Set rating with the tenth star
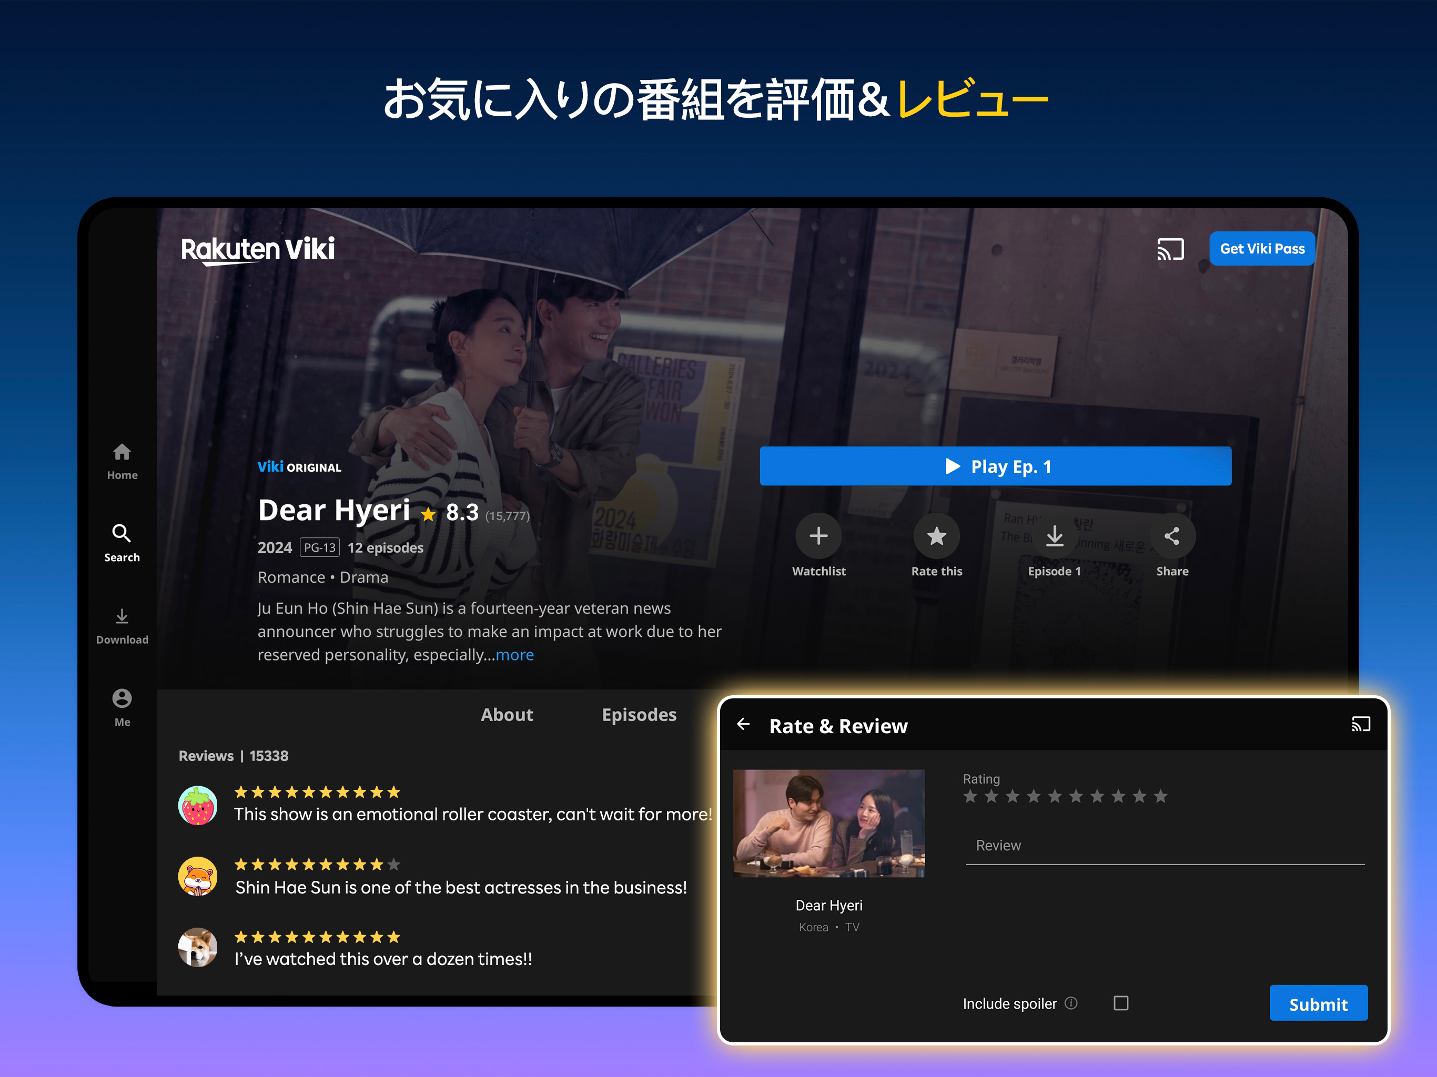1437x1077 pixels. point(1160,796)
